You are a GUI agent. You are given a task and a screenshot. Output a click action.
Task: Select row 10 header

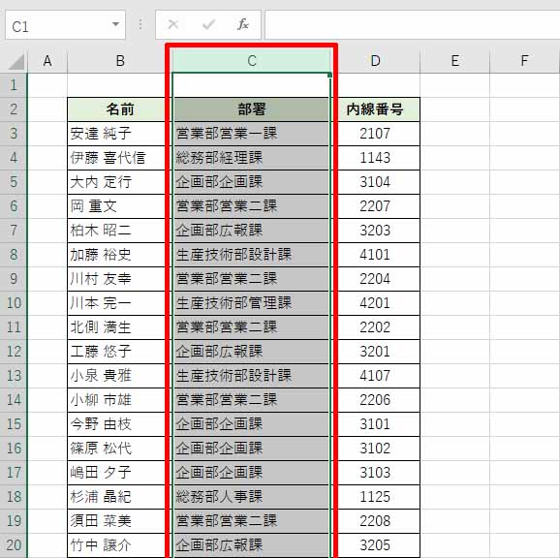point(14,303)
